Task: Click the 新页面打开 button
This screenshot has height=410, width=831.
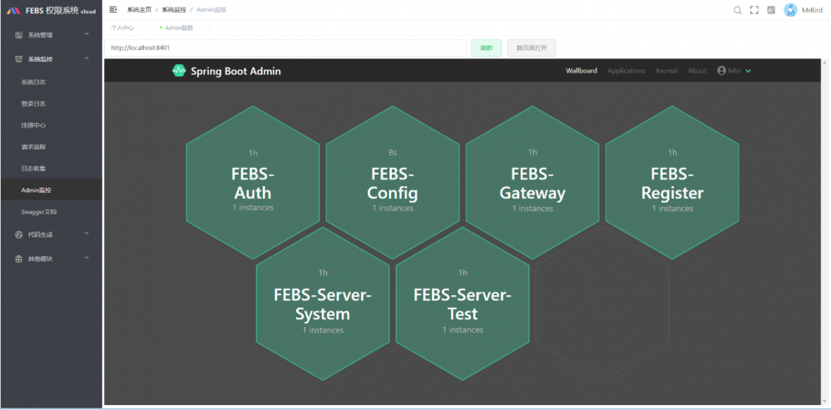Action: coord(532,47)
